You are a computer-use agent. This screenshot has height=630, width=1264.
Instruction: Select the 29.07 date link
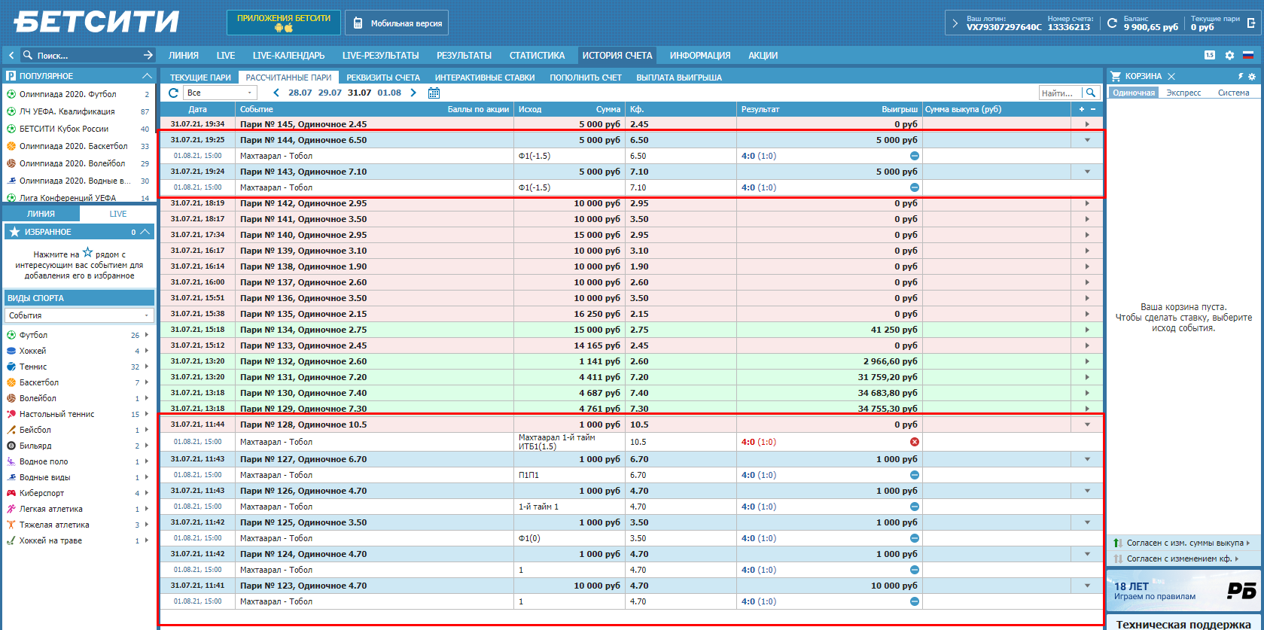point(330,93)
